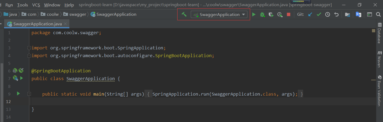Click the Spring bean search gutter icon on line 6
This screenshot has height=122, width=383.
[15, 70]
